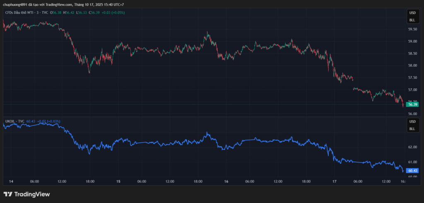Click the 62.00 level on UKOIL price scale
The image size is (424, 203).
412,147
